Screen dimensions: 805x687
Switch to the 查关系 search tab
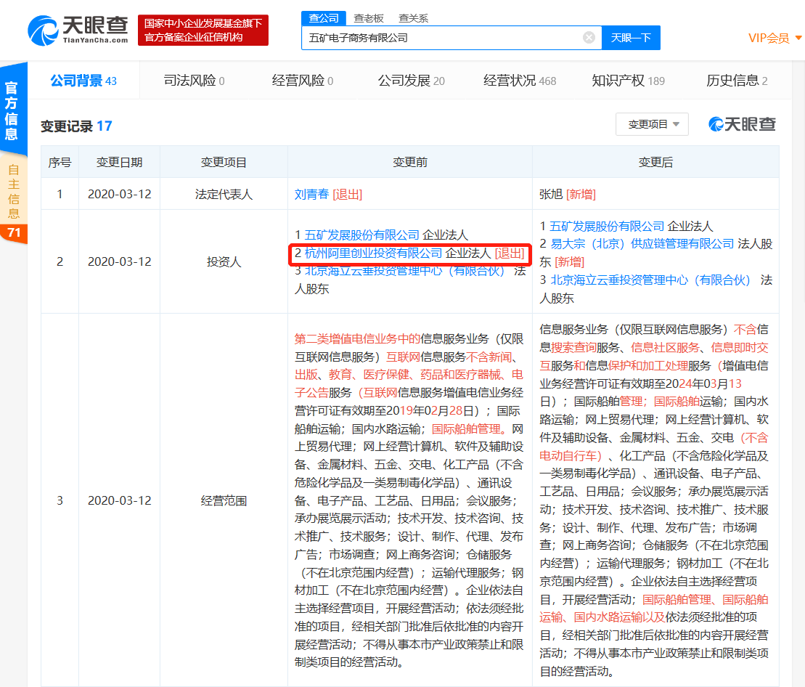413,18
